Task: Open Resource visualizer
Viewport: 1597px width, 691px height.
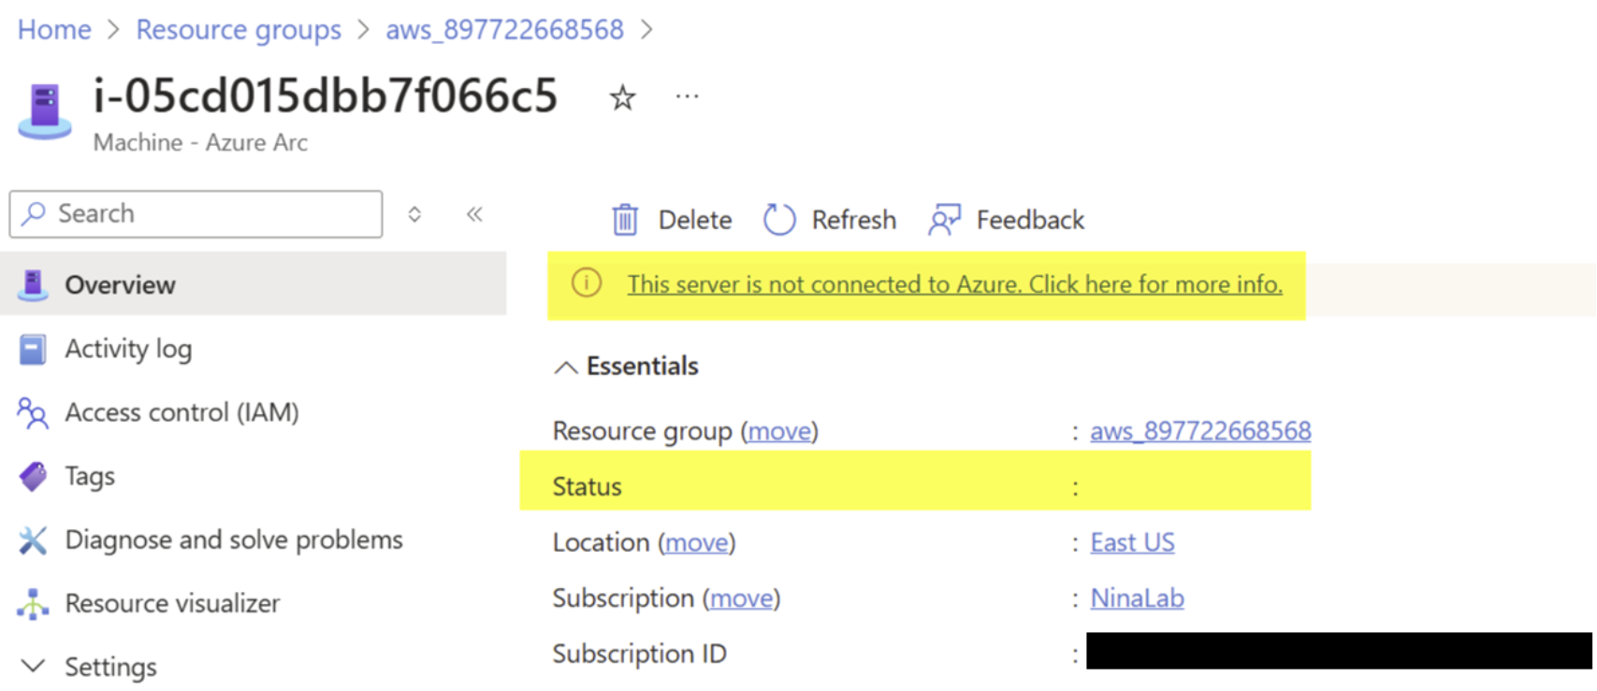Action: pyautogui.click(x=172, y=604)
